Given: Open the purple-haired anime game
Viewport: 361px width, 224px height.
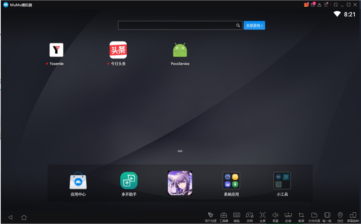Looking at the screenshot, I should (180, 183).
